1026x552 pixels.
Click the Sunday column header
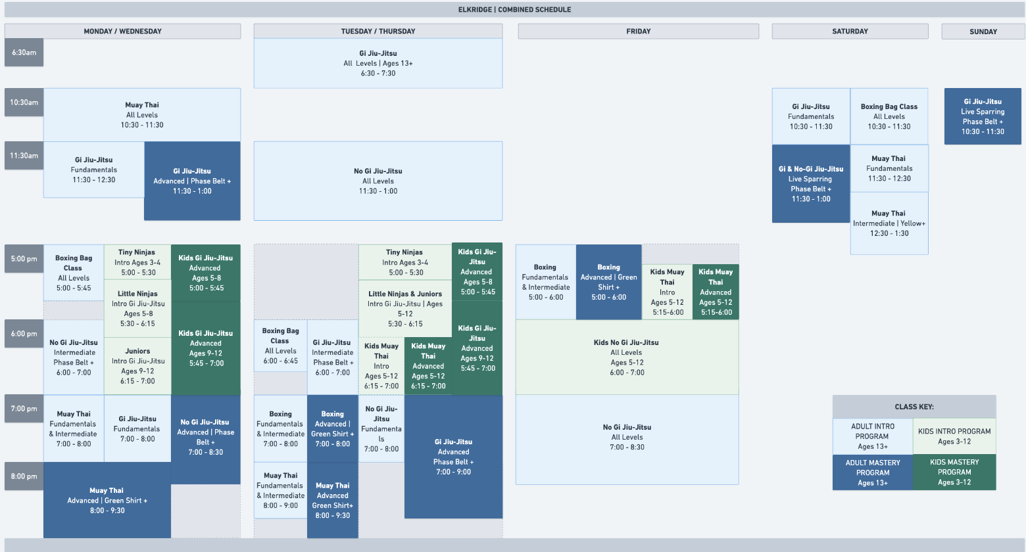[x=983, y=32]
